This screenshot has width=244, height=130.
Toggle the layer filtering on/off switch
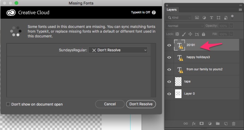click(232, 17)
